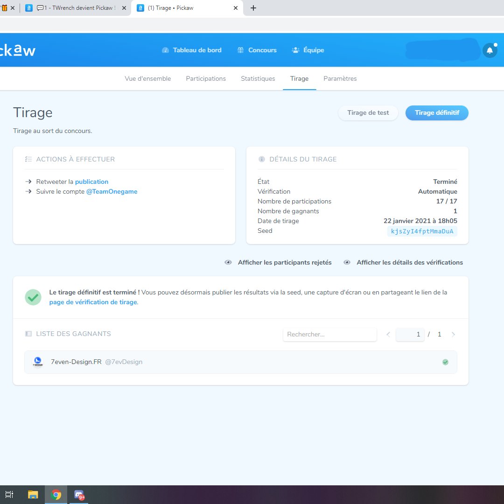Switch to the TWrench devient Pickaw browser tab

76,8
